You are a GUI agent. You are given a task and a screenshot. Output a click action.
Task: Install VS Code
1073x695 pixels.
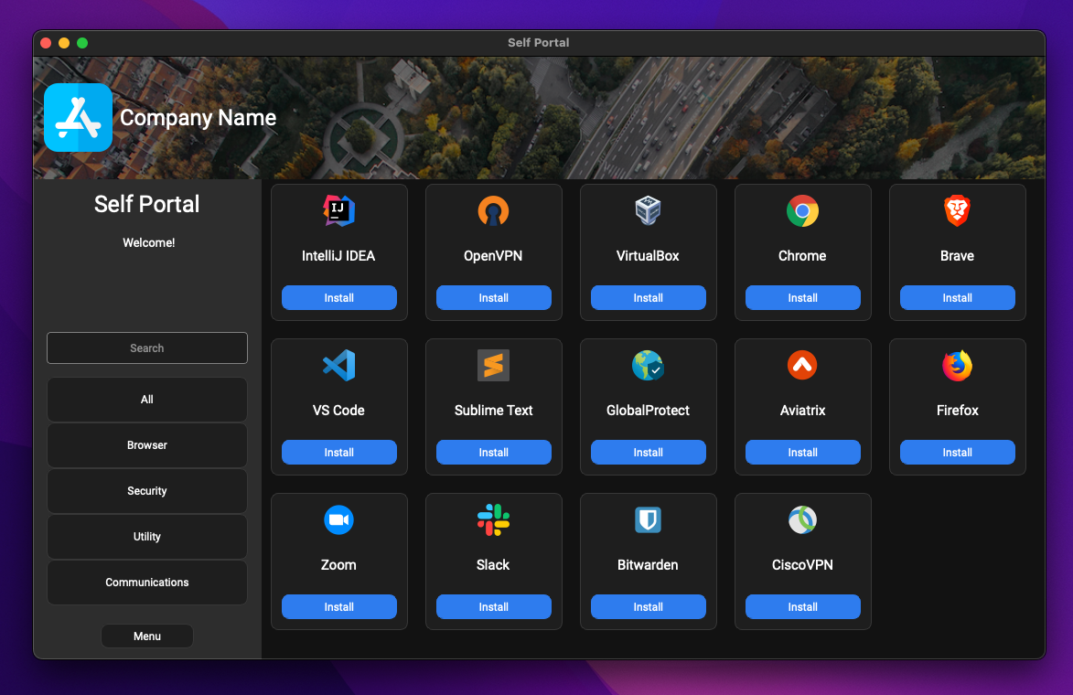(x=338, y=452)
